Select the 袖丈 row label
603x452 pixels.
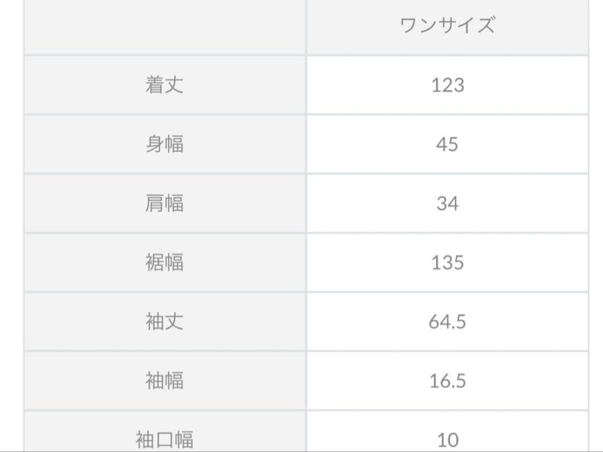[164, 322]
